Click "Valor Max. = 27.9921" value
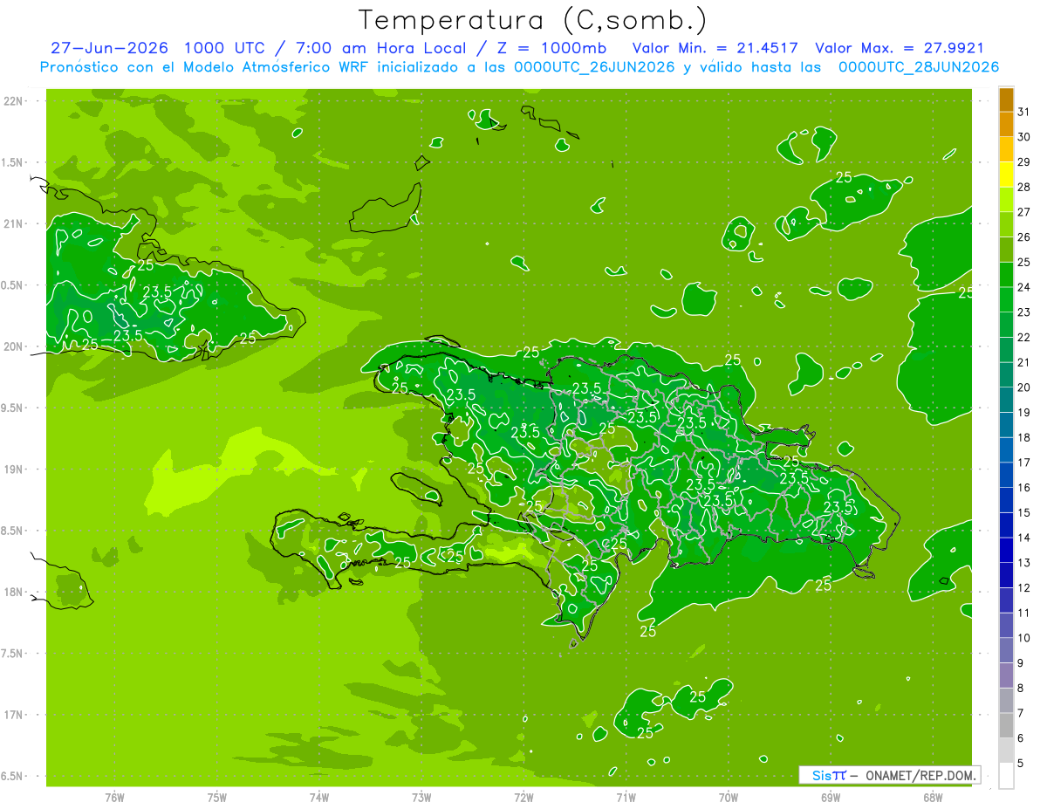Viewport: 1047px width, 809px height. click(900, 49)
